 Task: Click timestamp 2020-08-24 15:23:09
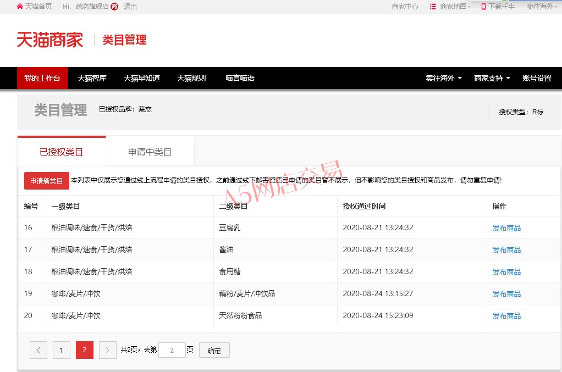[x=378, y=315]
